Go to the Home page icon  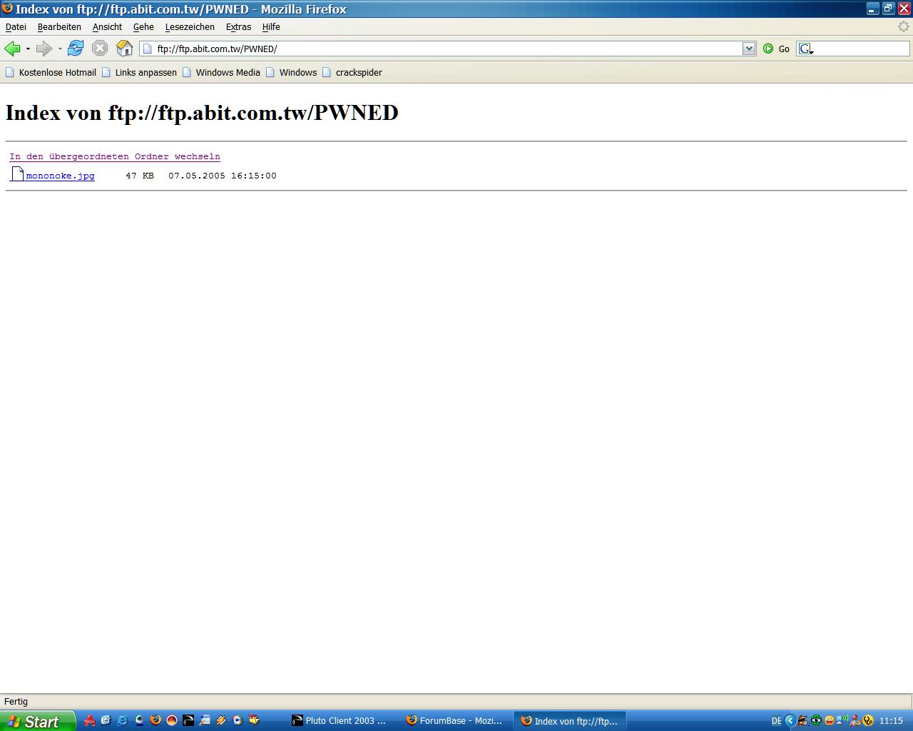125,49
